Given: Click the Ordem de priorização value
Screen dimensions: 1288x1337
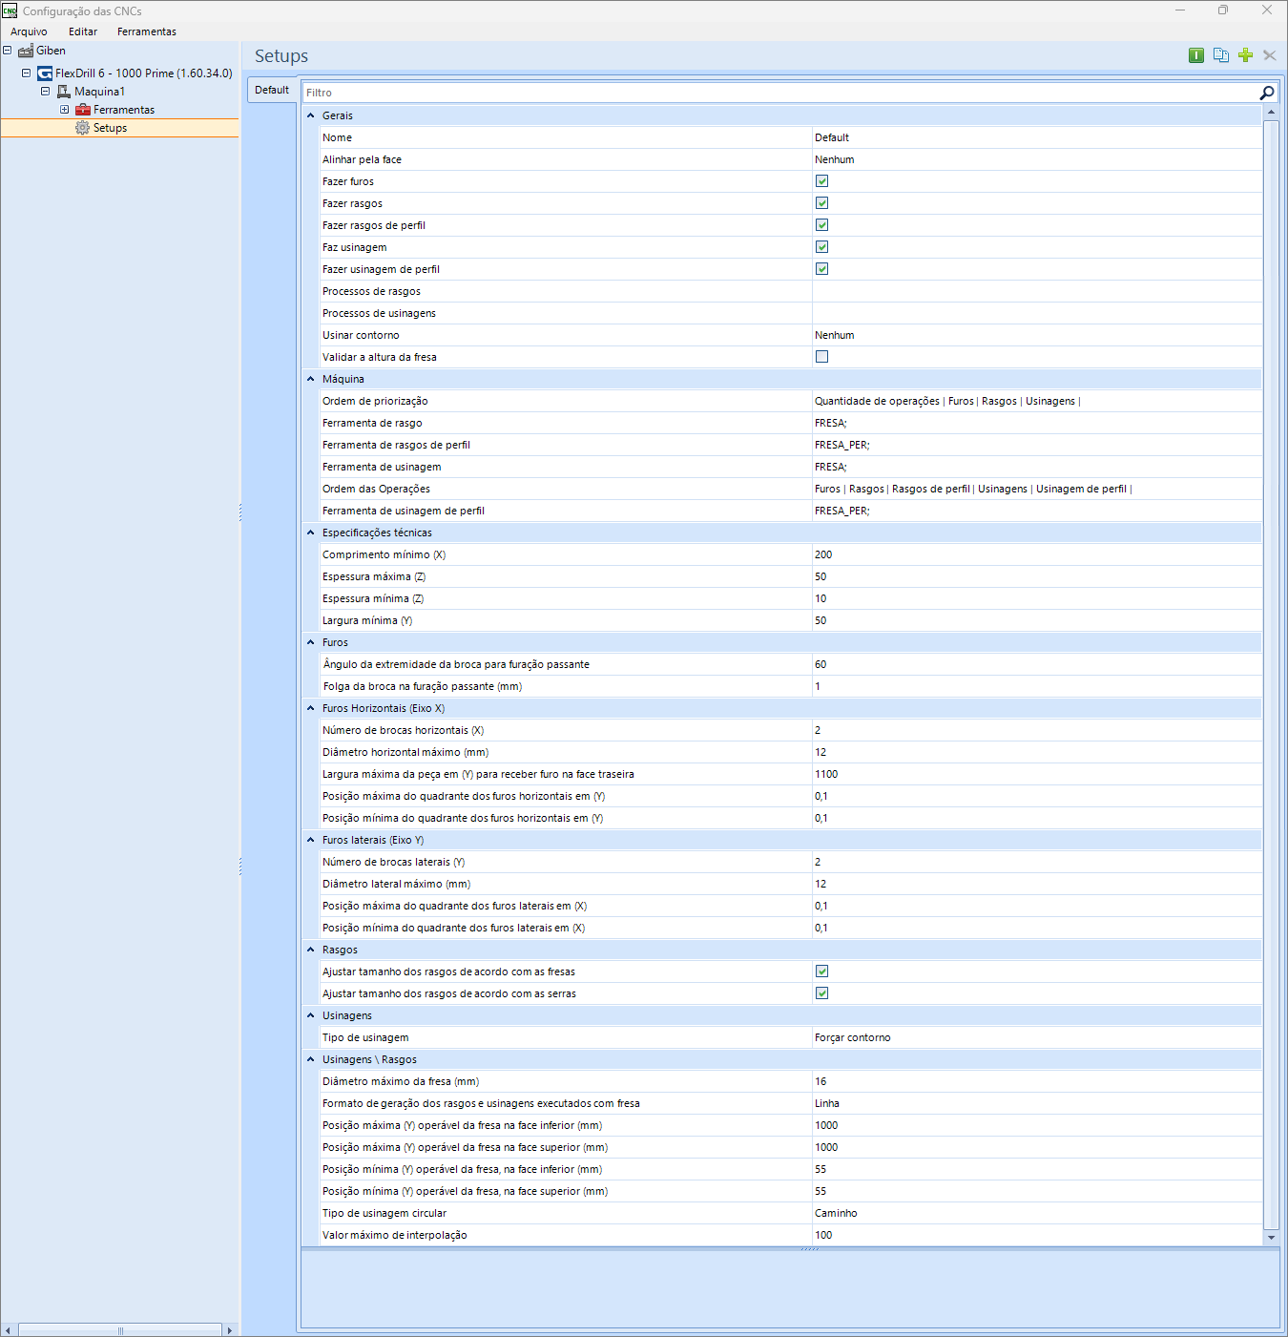Looking at the screenshot, I should pyautogui.click(x=1037, y=401).
